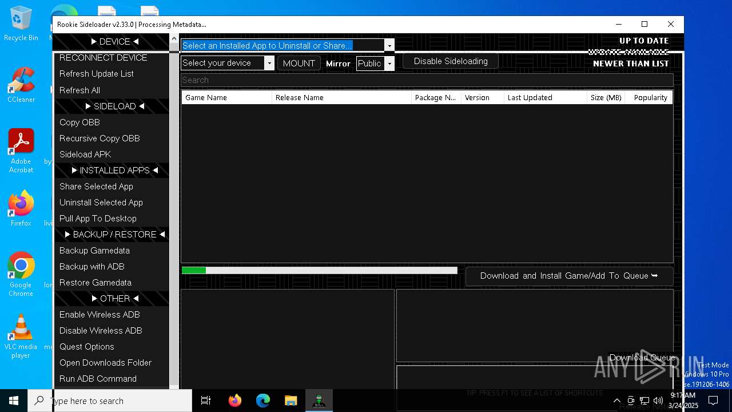Click Share Selected App

click(x=112, y=186)
